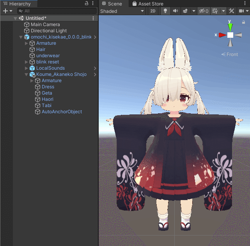Open the grid settings dropdown arrow

(223, 11)
